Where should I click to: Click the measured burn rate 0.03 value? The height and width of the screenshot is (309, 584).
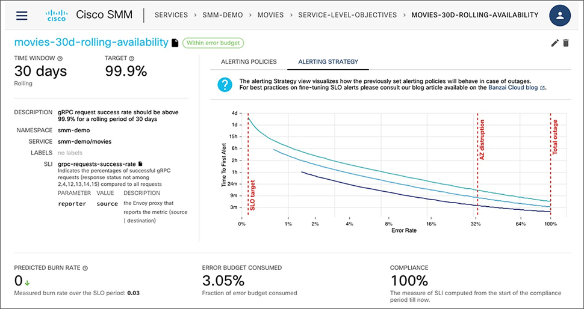coord(133,293)
